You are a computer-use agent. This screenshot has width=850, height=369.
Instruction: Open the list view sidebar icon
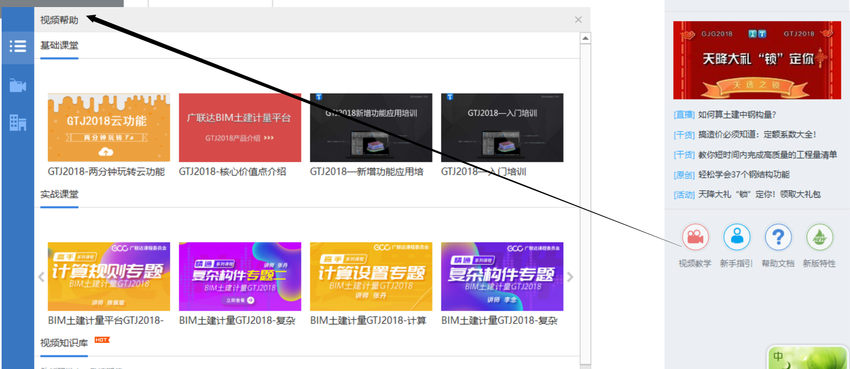18,46
